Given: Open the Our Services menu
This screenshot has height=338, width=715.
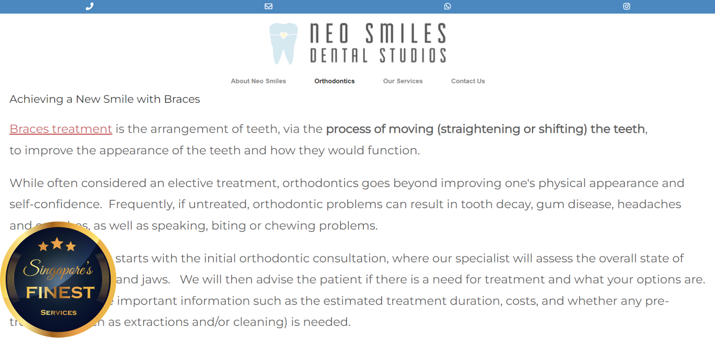Looking at the screenshot, I should pyautogui.click(x=403, y=81).
